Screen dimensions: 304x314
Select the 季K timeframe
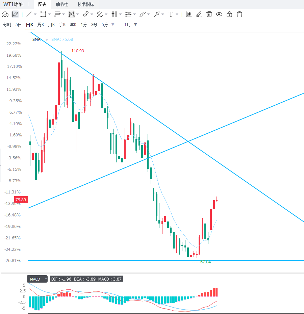[62, 25]
